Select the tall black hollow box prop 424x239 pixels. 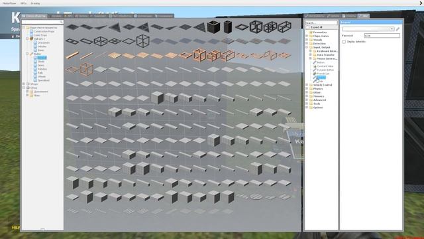coord(228,27)
